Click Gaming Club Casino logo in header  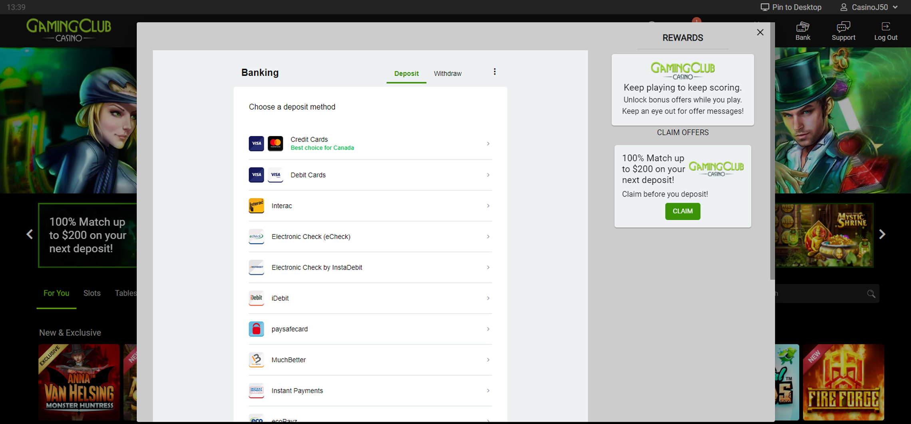click(69, 31)
